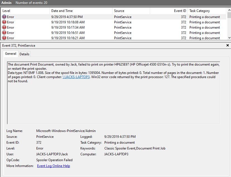The width and height of the screenshot is (231, 177).
Task: Sort by the Date and Time column header
Action: tap(81, 11)
